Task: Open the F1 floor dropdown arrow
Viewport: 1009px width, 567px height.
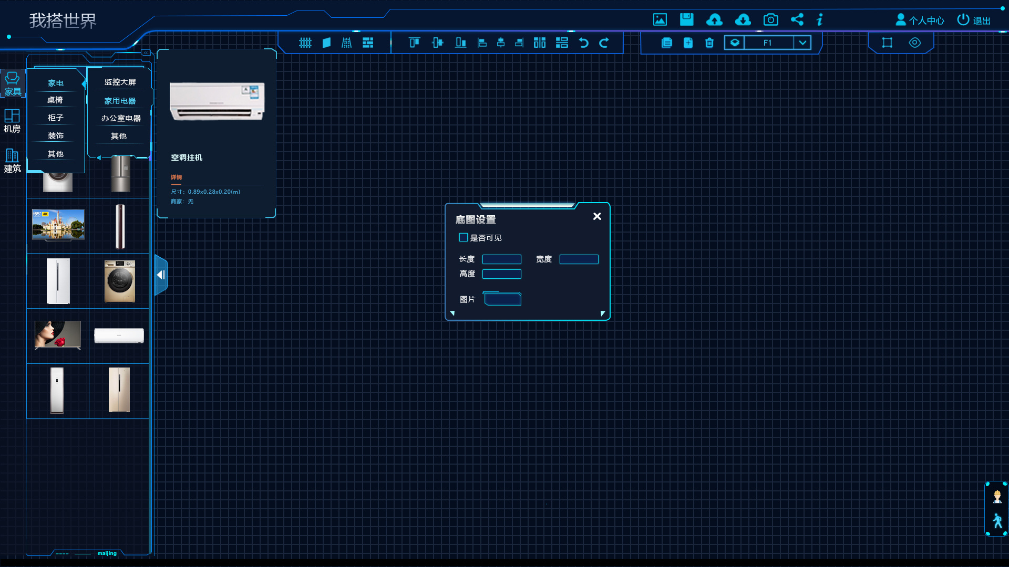Action: click(802, 43)
